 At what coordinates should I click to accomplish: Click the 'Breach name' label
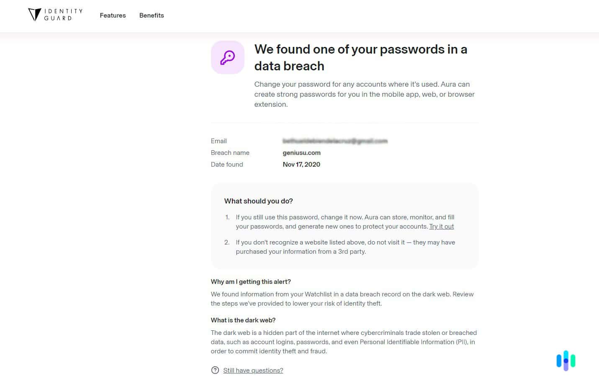[x=230, y=152]
